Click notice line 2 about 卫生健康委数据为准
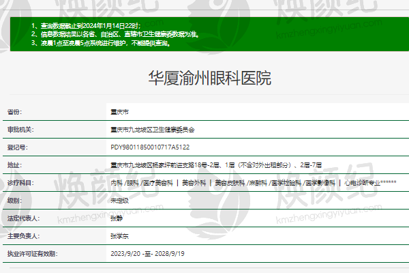This screenshot has height=273, width=409. [115, 34]
